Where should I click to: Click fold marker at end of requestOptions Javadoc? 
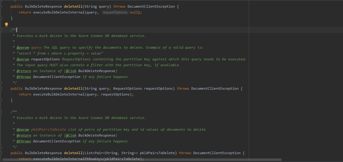(x=1, y=83)
